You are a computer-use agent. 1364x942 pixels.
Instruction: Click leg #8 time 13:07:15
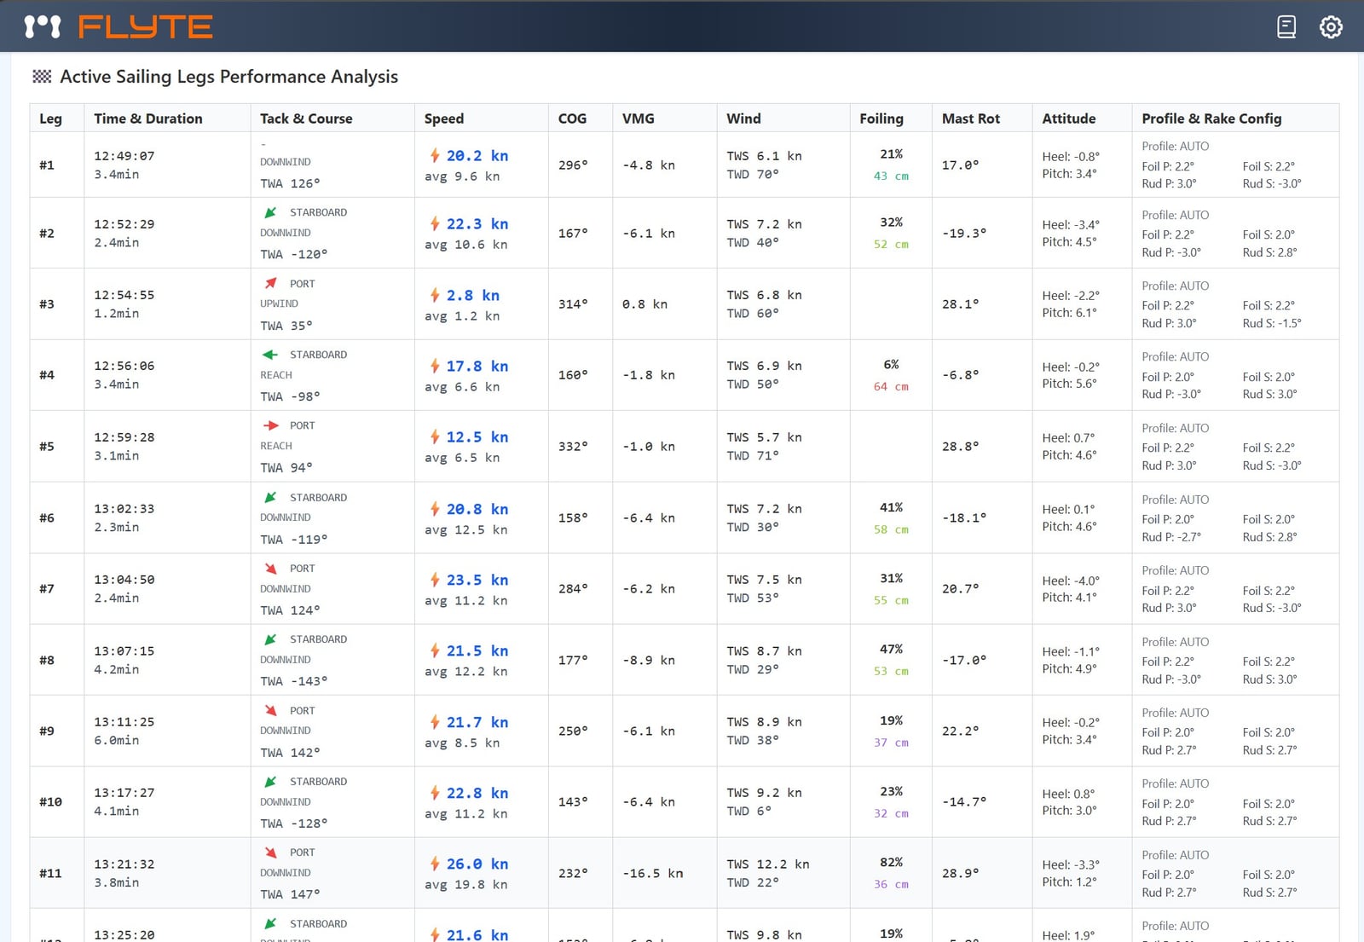[x=124, y=651]
